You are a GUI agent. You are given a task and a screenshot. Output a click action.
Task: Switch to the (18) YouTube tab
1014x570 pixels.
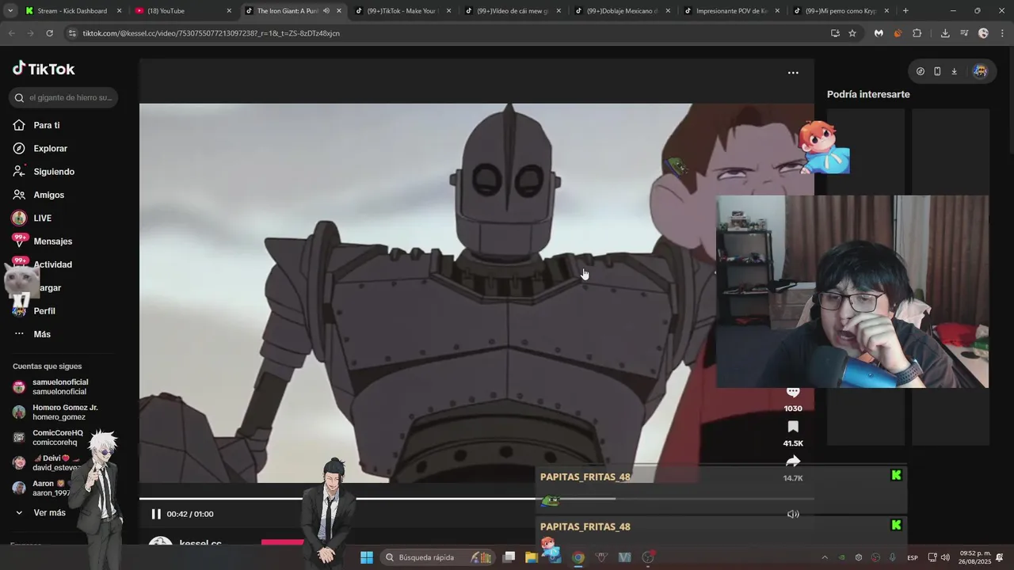coord(183,11)
